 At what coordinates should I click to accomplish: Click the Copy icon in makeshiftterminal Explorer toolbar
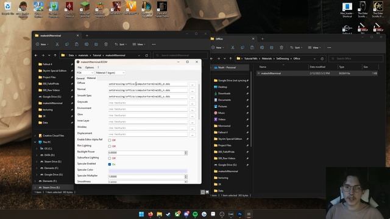click(x=67, y=44)
